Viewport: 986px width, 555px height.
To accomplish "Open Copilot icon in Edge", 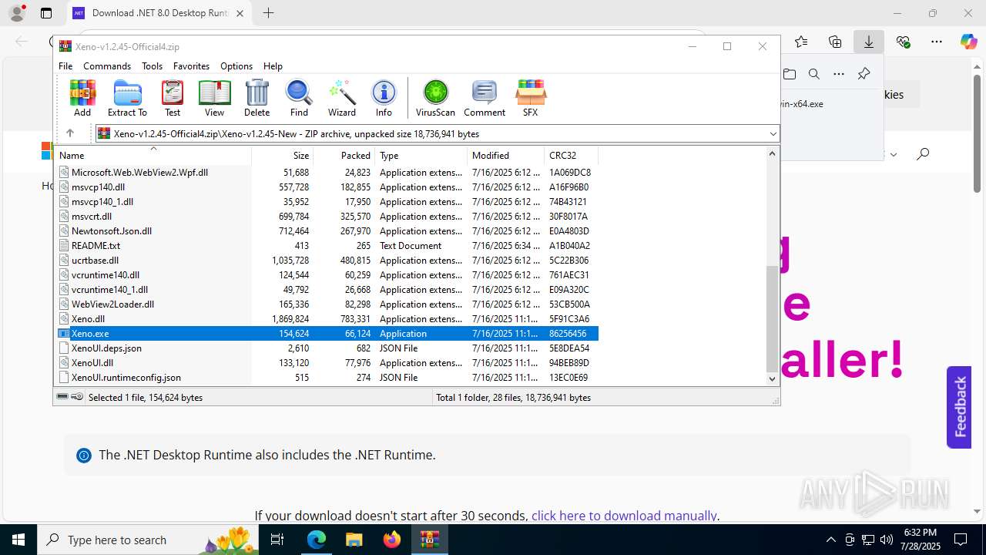I will click(x=968, y=42).
